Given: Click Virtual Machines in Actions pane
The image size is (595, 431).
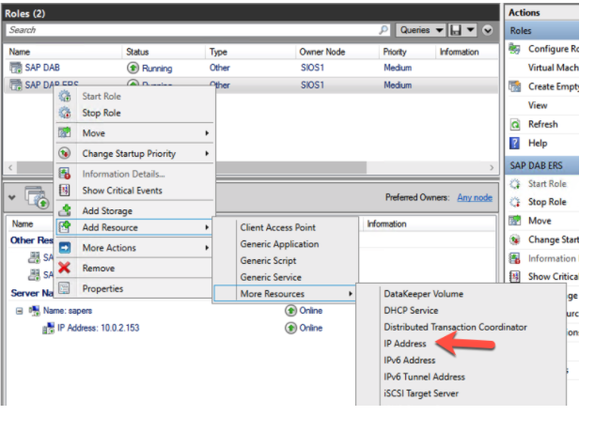Looking at the screenshot, I should (554, 68).
